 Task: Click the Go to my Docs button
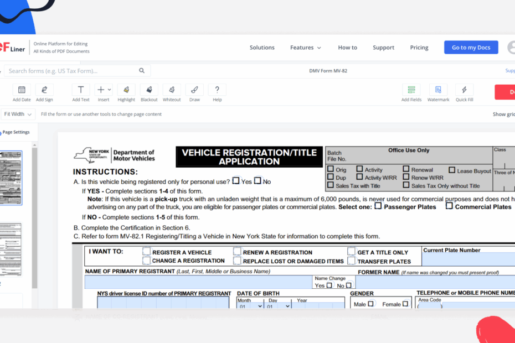[x=471, y=47]
